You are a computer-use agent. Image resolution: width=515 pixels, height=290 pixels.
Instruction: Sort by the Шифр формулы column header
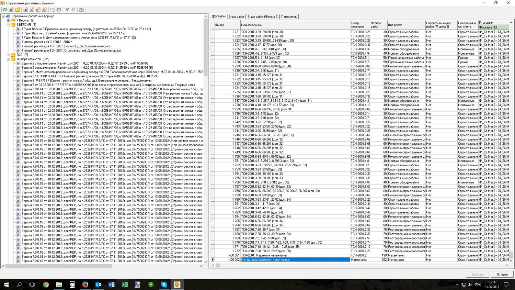tap(359, 25)
